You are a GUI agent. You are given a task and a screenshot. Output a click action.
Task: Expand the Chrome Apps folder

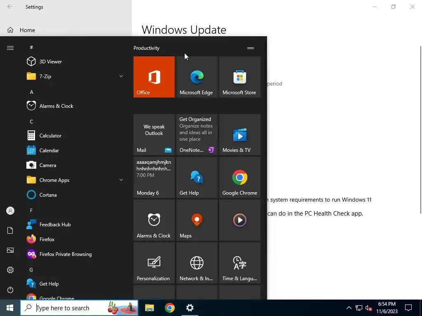pyautogui.click(x=75, y=180)
